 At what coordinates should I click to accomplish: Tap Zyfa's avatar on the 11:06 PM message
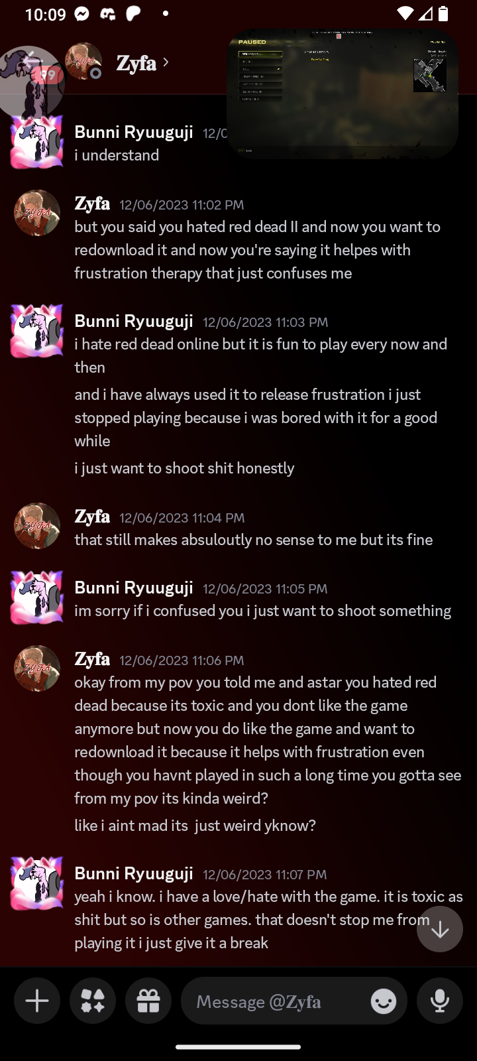[37, 668]
